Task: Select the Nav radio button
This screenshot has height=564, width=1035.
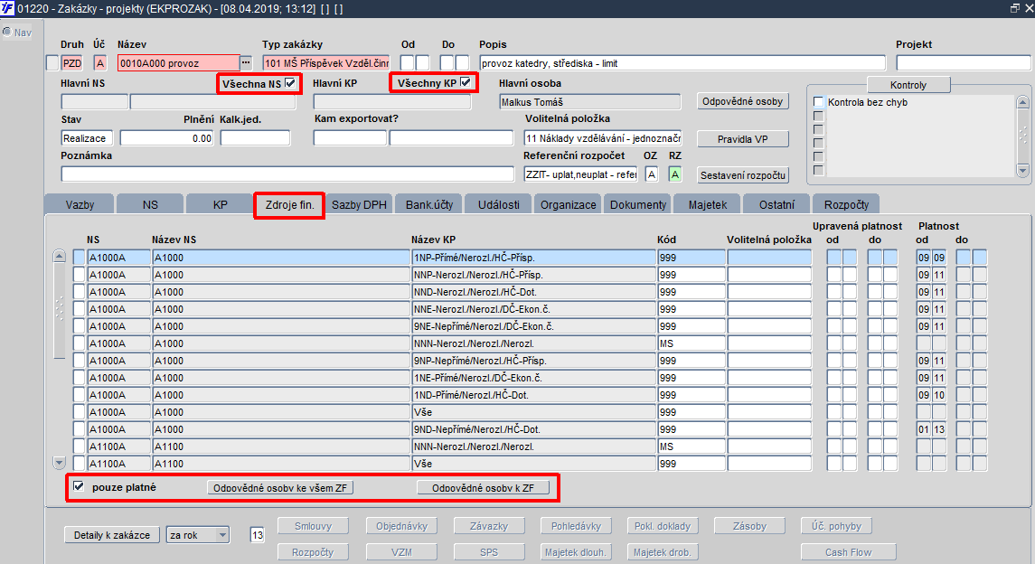Action: (x=7, y=33)
